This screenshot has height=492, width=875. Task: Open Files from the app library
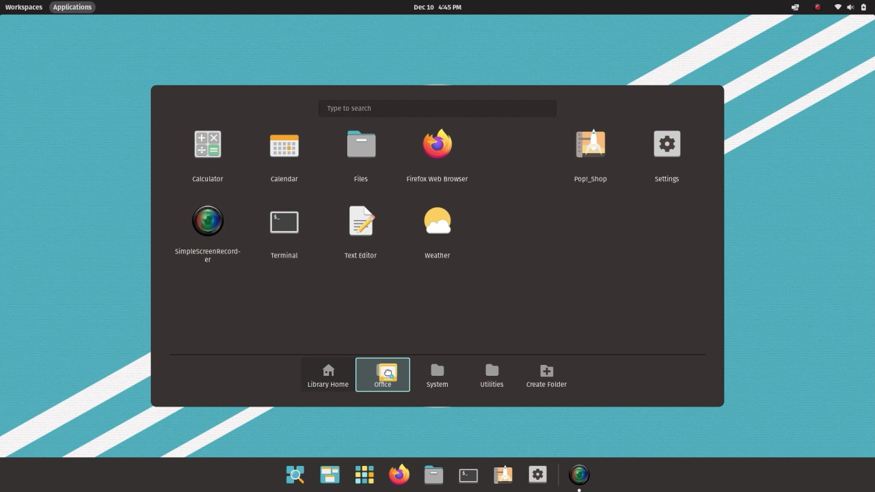360,145
